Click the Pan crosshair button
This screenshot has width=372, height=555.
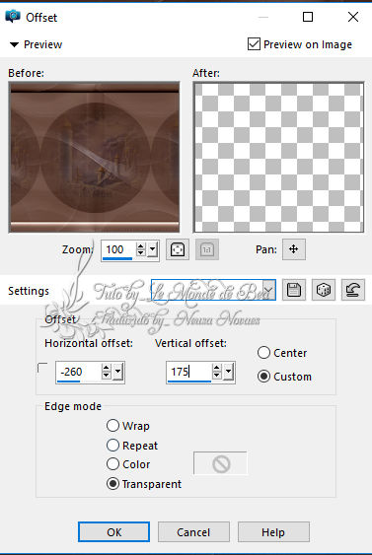click(x=294, y=249)
